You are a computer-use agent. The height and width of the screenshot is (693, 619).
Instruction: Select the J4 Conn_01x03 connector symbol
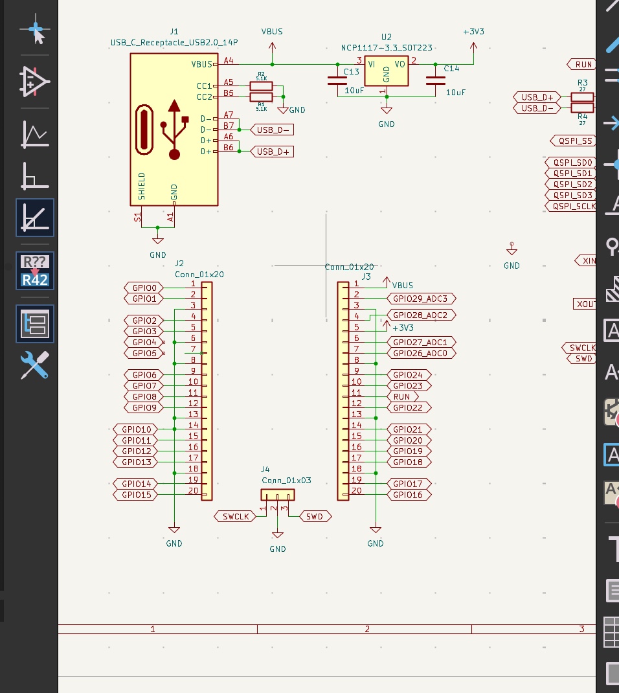[277, 495]
